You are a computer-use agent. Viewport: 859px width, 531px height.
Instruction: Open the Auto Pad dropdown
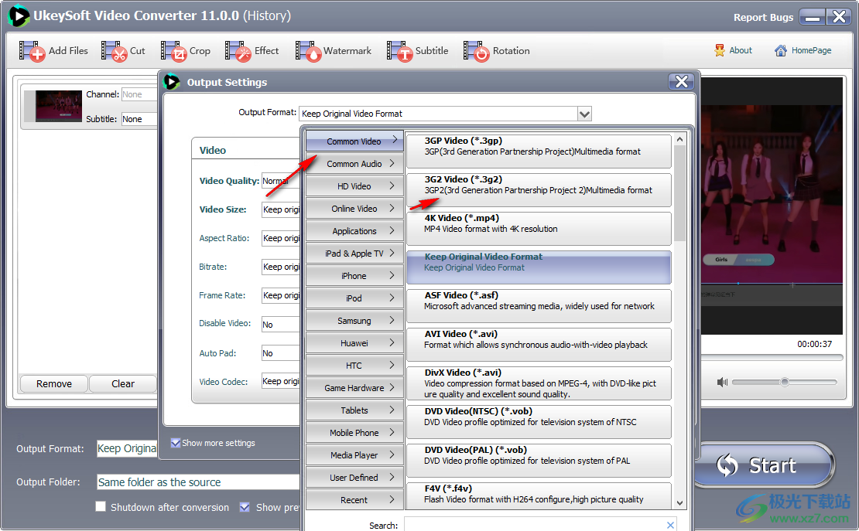(281, 353)
